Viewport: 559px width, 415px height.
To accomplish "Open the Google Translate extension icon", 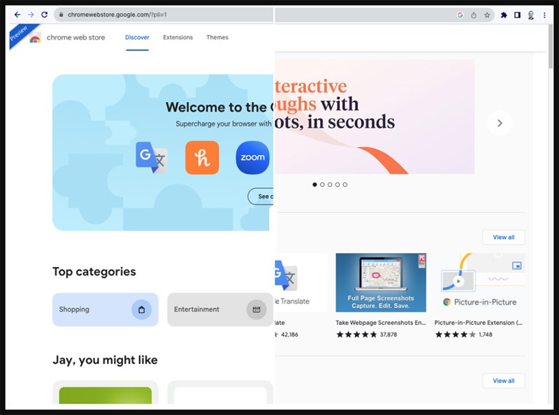I will 150,157.
